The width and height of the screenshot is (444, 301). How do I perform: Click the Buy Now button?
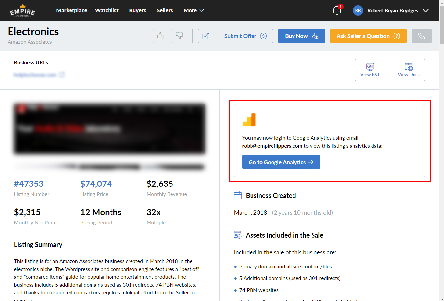[x=302, y=36]
